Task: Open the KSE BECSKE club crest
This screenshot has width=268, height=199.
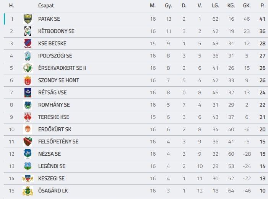Action: pos(28,44)
